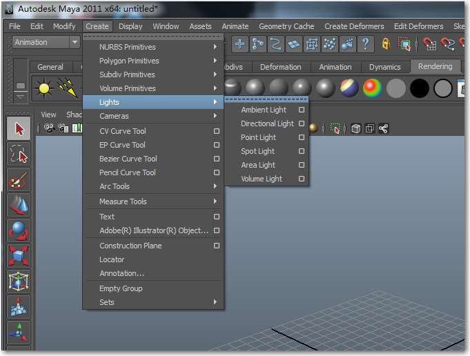The width and height of the screenshot is (470, 356).
Task: Switch to the Dynamics shelf tab
Action: click(384, 67)
